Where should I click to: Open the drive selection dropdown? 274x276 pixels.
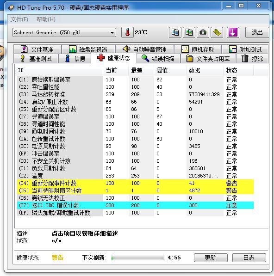point(64,32)
